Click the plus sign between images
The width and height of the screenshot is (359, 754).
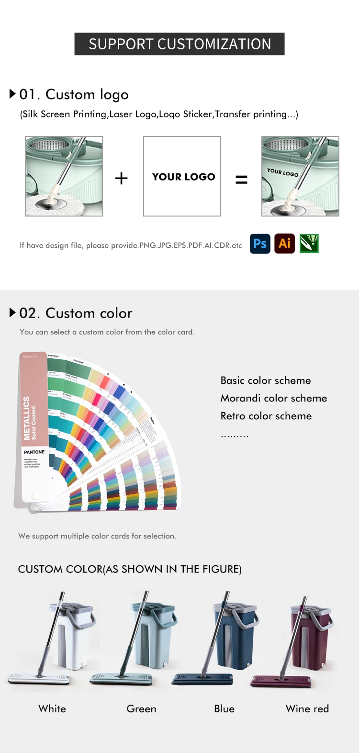point(122,178)
